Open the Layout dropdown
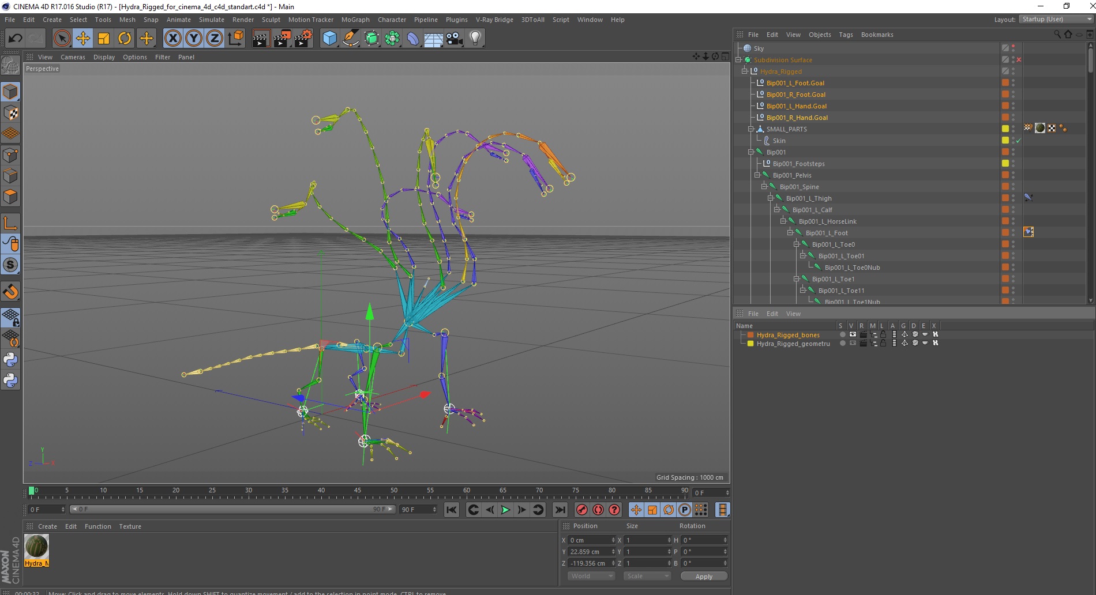 [x=1056, y=19]
